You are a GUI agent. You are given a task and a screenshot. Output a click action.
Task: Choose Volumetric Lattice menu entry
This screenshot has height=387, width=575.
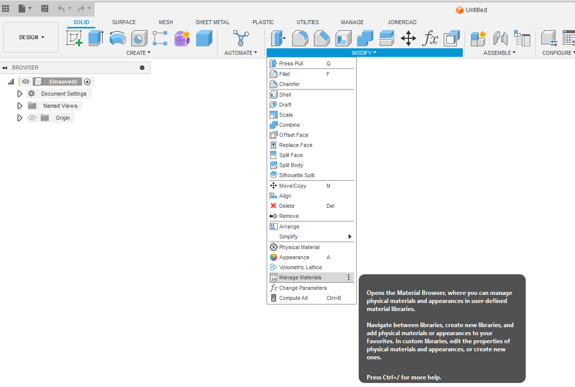[312, 267]
